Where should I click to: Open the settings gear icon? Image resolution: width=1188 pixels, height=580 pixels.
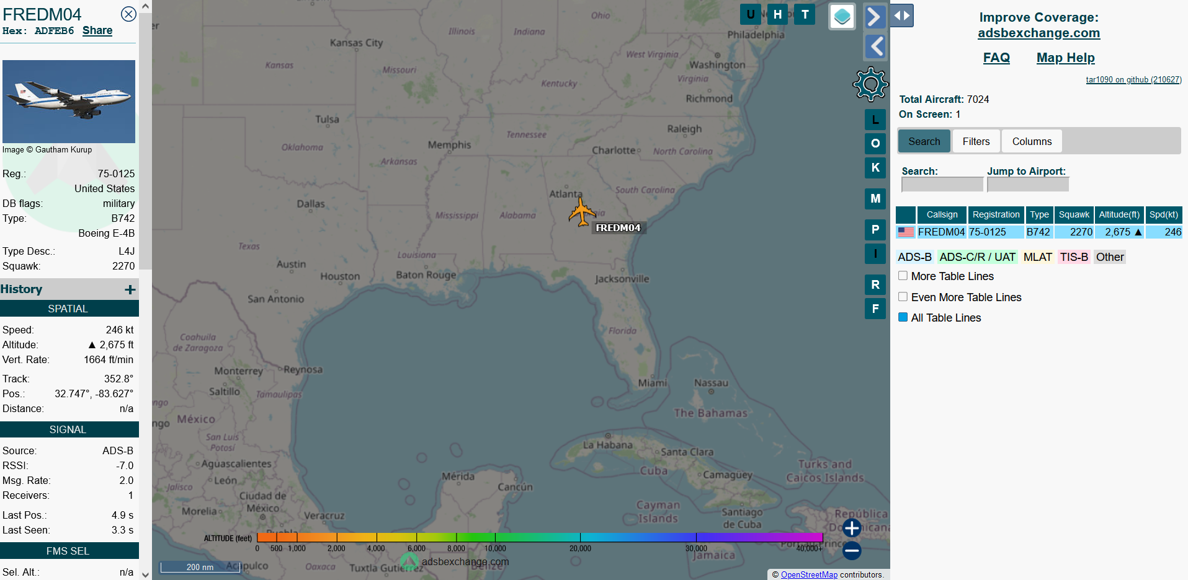(x=870, y=84)
